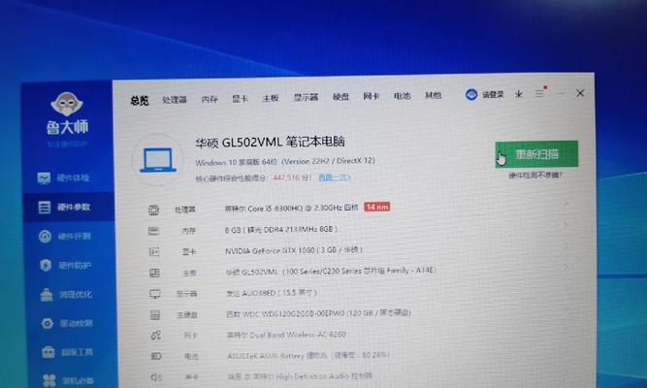Click the graphics card icon in 显卡 row
This screenshot has height=388, width=647.
tap(154, 252)
